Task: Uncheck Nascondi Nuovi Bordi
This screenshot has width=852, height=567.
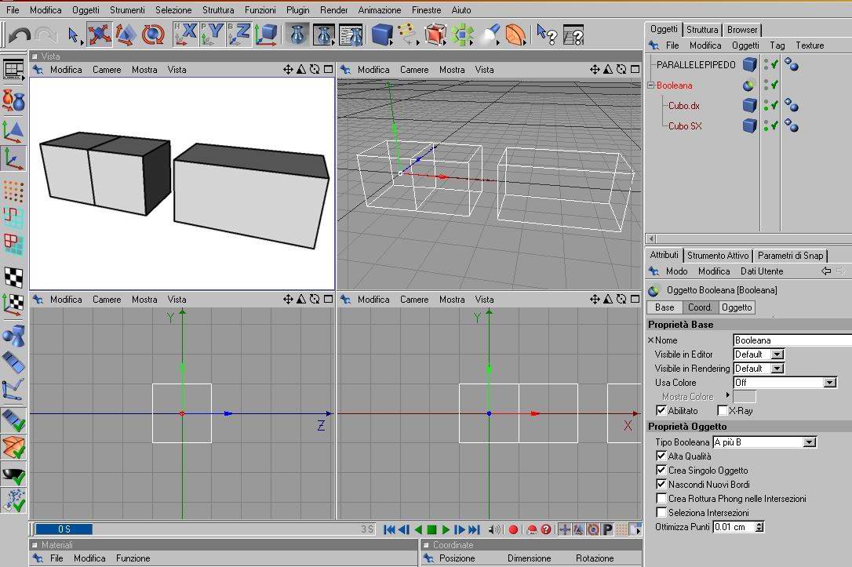Action: [x=661, y=484]
